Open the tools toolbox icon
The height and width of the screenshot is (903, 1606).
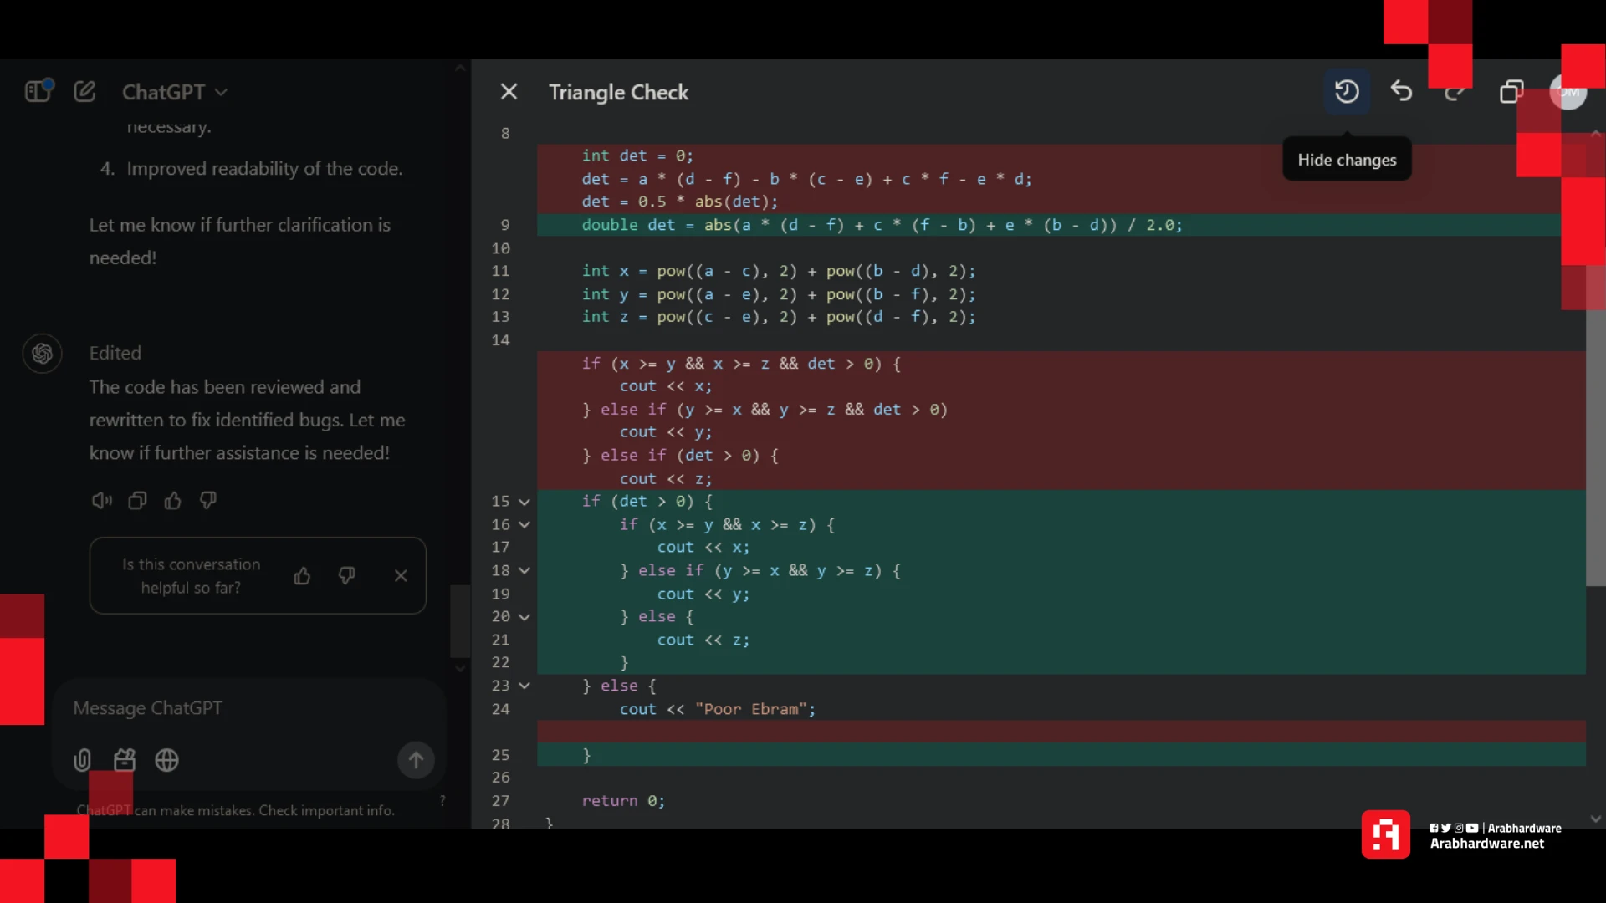pos(125,760)
